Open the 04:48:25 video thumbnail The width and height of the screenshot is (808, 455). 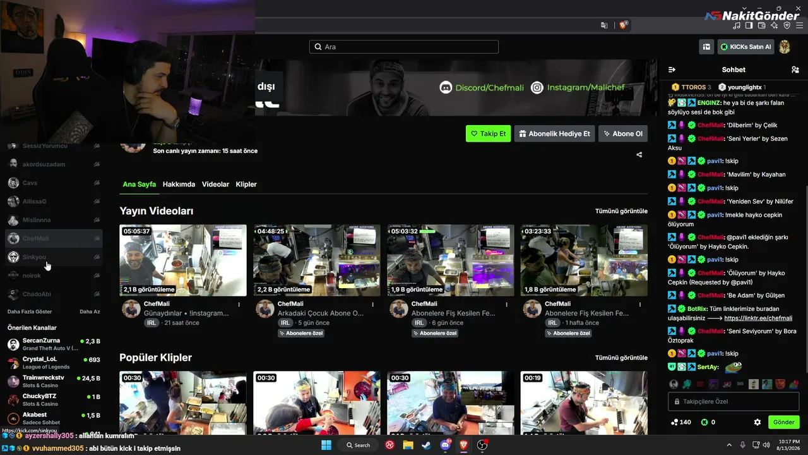click(317, 260)
